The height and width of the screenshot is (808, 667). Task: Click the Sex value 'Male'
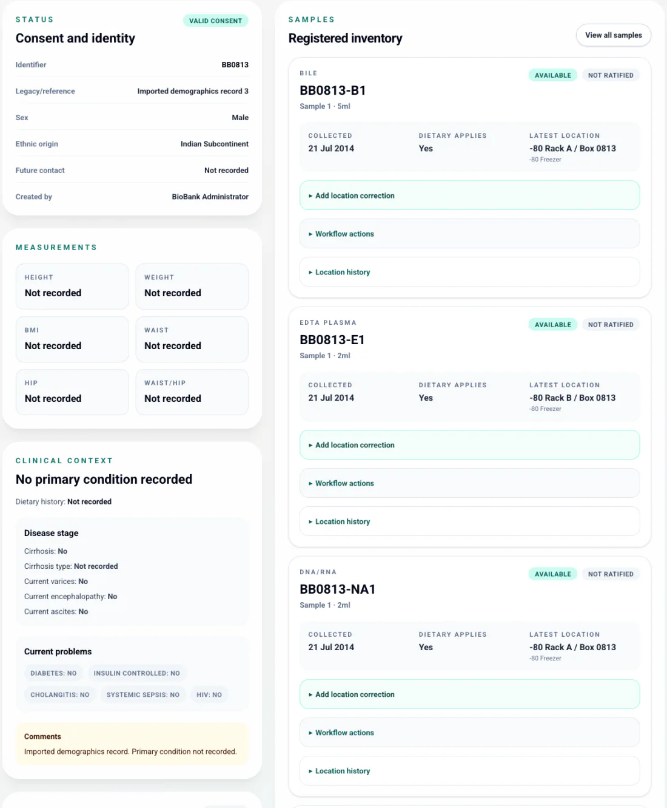coord(240,118)
